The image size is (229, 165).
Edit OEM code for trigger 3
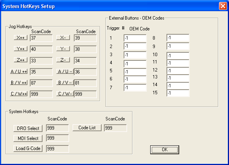tap(135, 55)
